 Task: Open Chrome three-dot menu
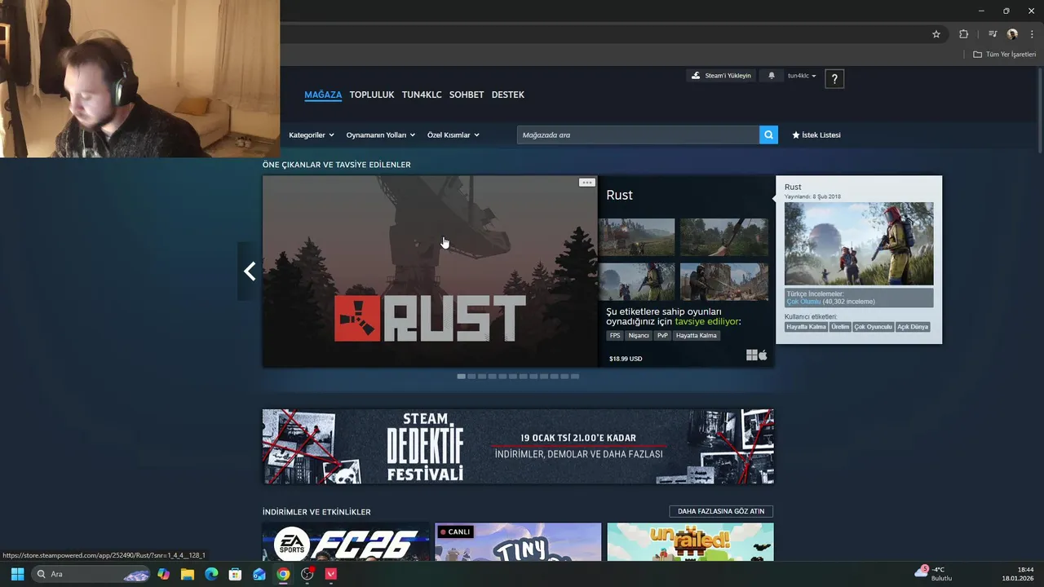click(x=1032, y=34)
